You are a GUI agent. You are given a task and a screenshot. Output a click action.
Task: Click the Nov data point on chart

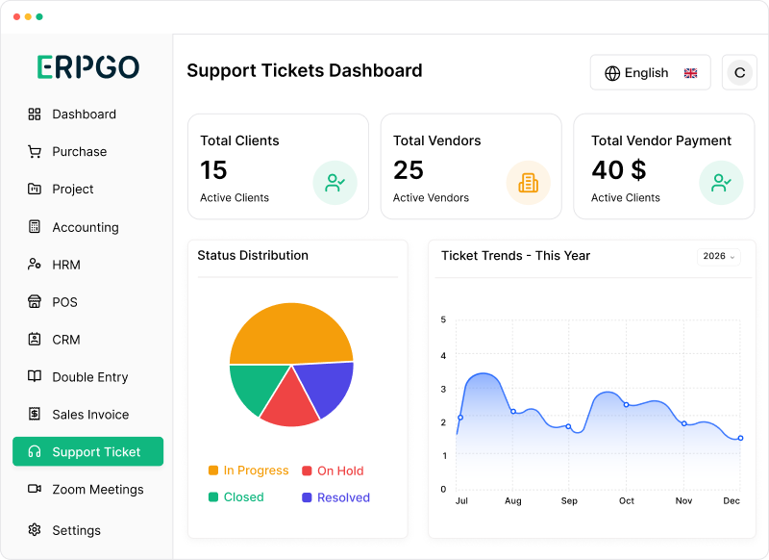pos(683,423)
